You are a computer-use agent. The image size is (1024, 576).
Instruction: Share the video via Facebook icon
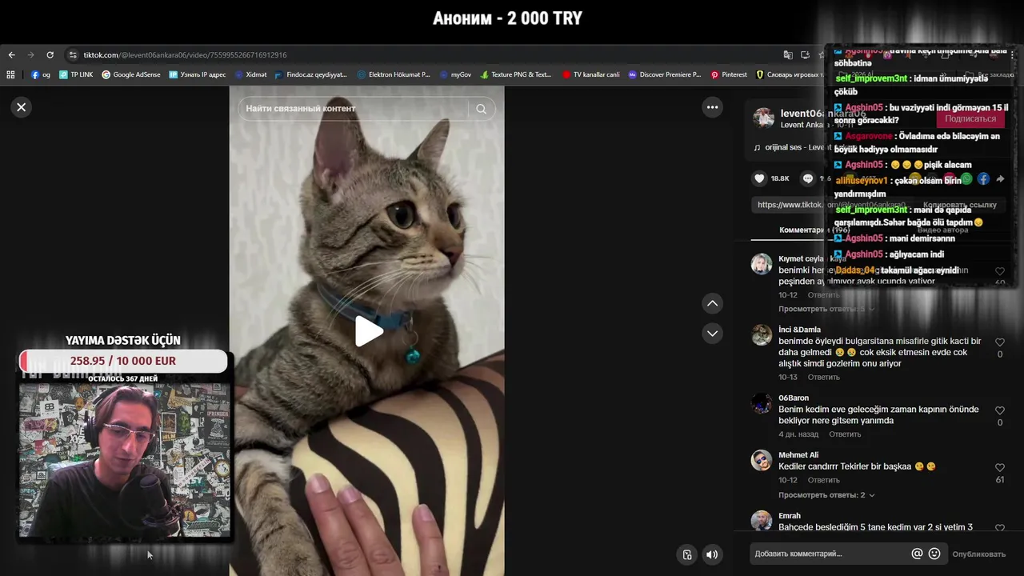click(x=983, y=179)
